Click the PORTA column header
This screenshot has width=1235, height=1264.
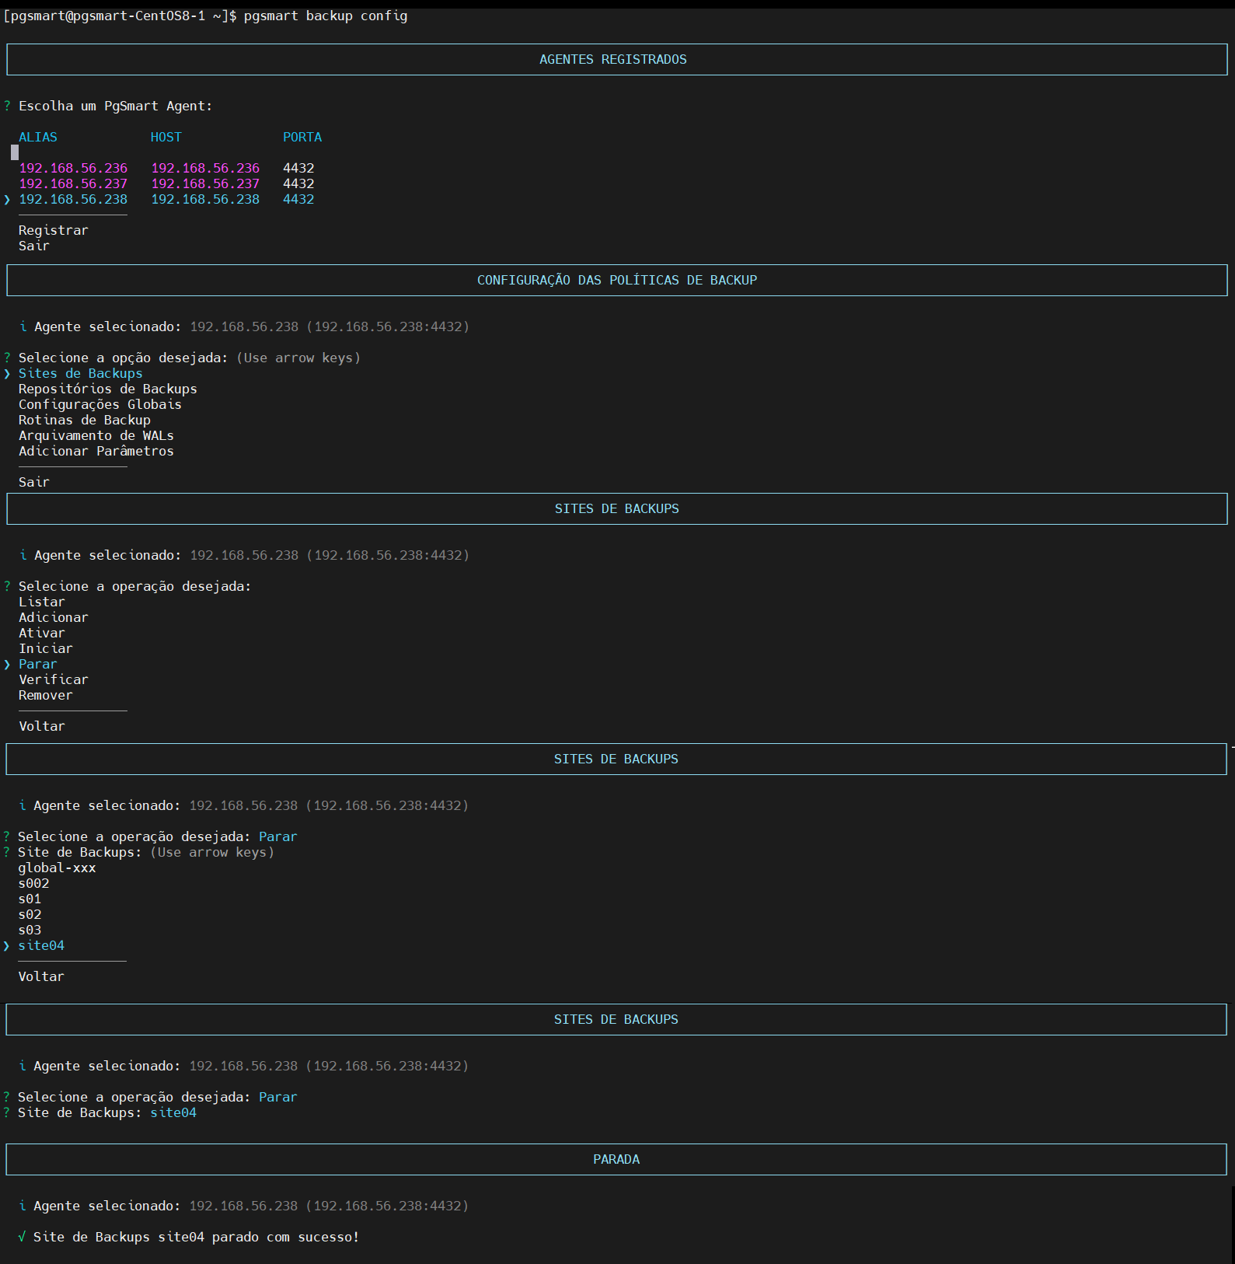pyautogui.click(x=302, y=137)
